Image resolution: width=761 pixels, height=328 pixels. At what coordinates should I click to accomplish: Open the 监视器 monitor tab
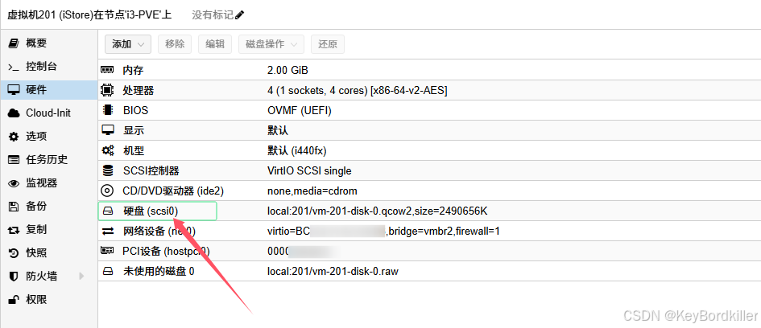48,183
